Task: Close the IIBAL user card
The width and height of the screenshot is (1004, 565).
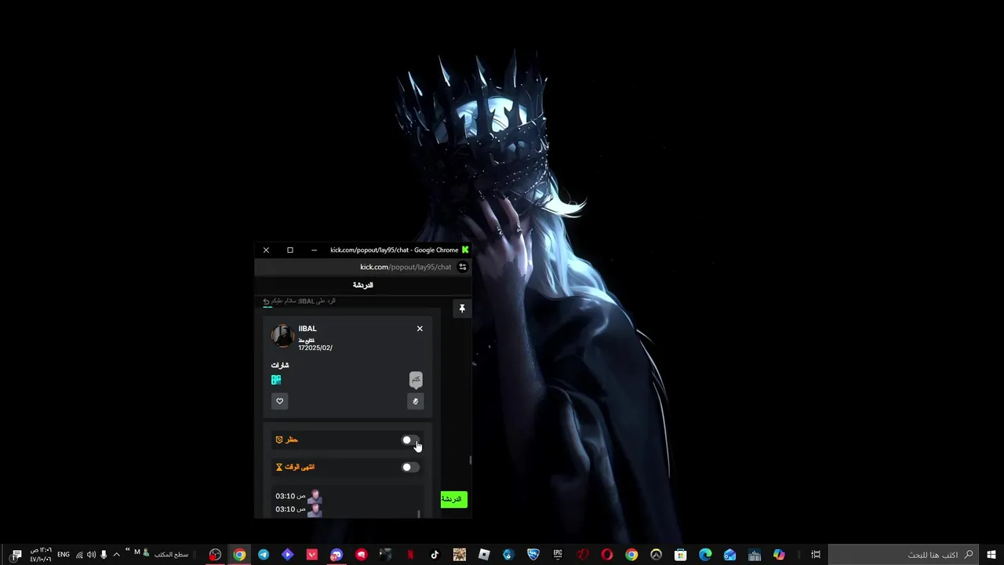Action: [x=420, y=329]
